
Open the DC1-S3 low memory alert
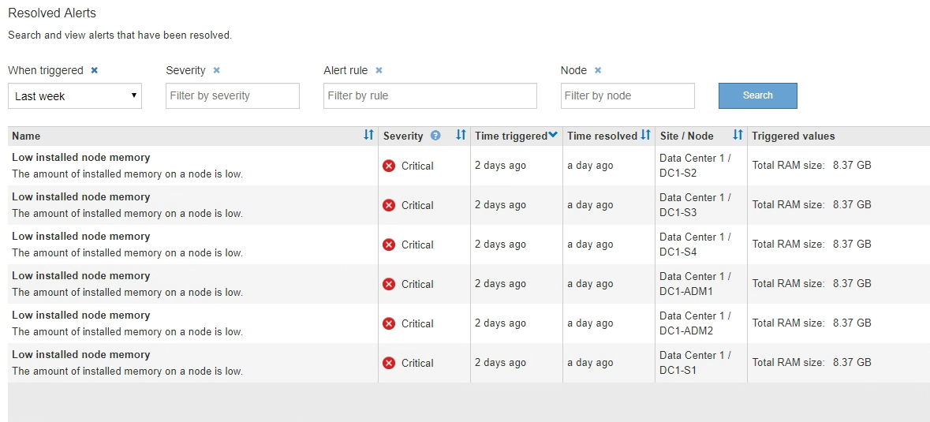(80, 197)
